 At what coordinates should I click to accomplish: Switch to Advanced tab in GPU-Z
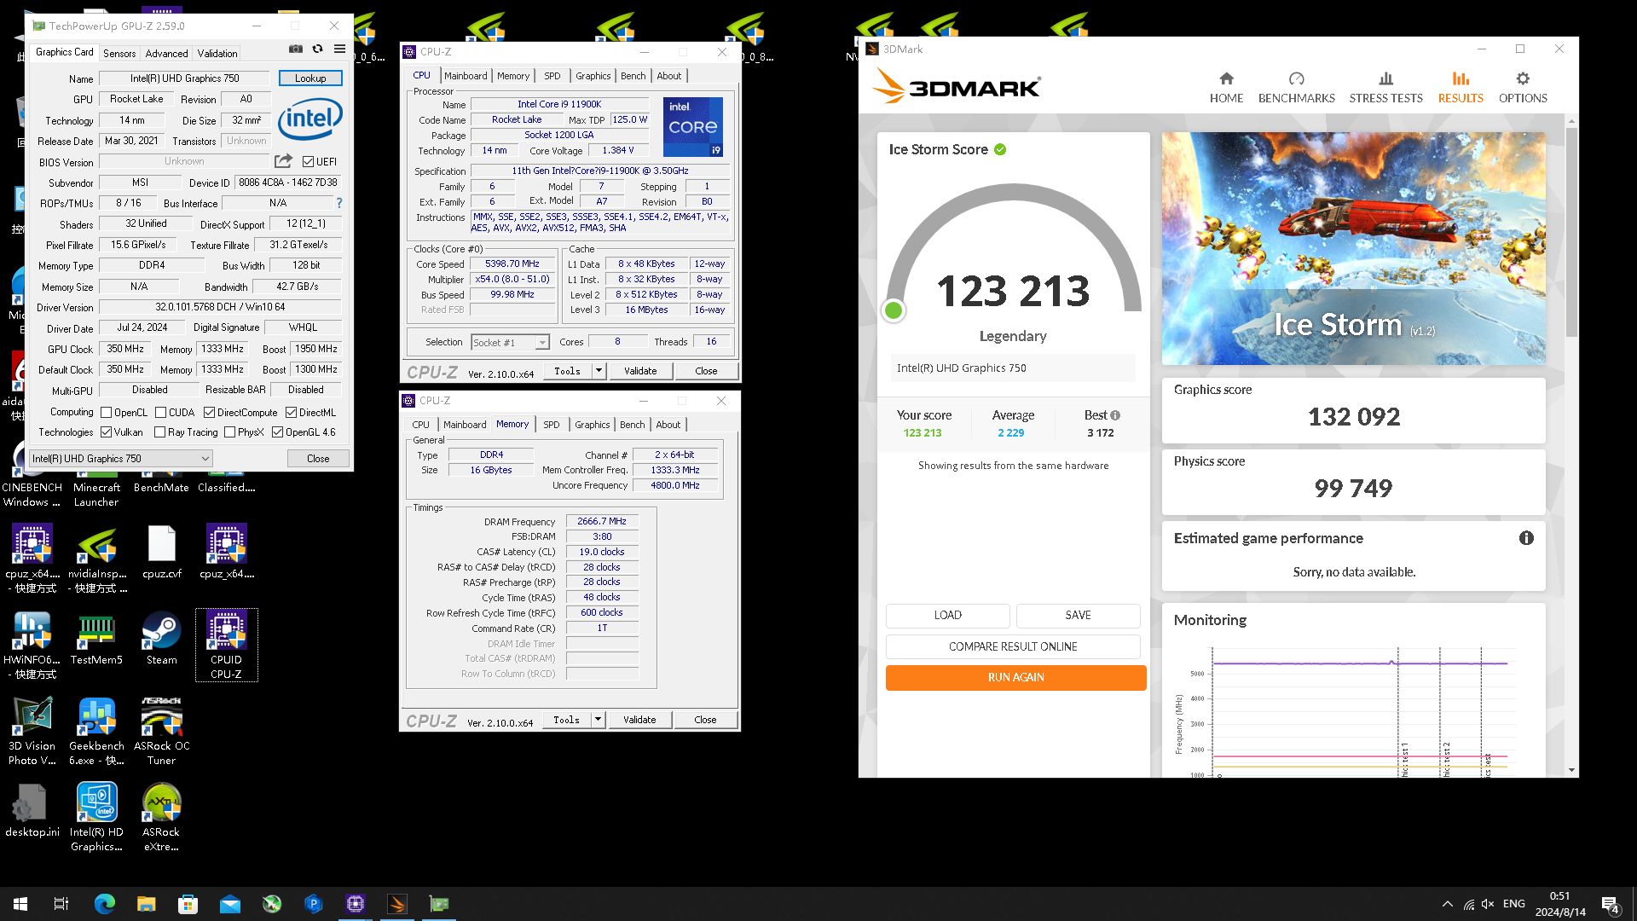[x=166, y=53]
